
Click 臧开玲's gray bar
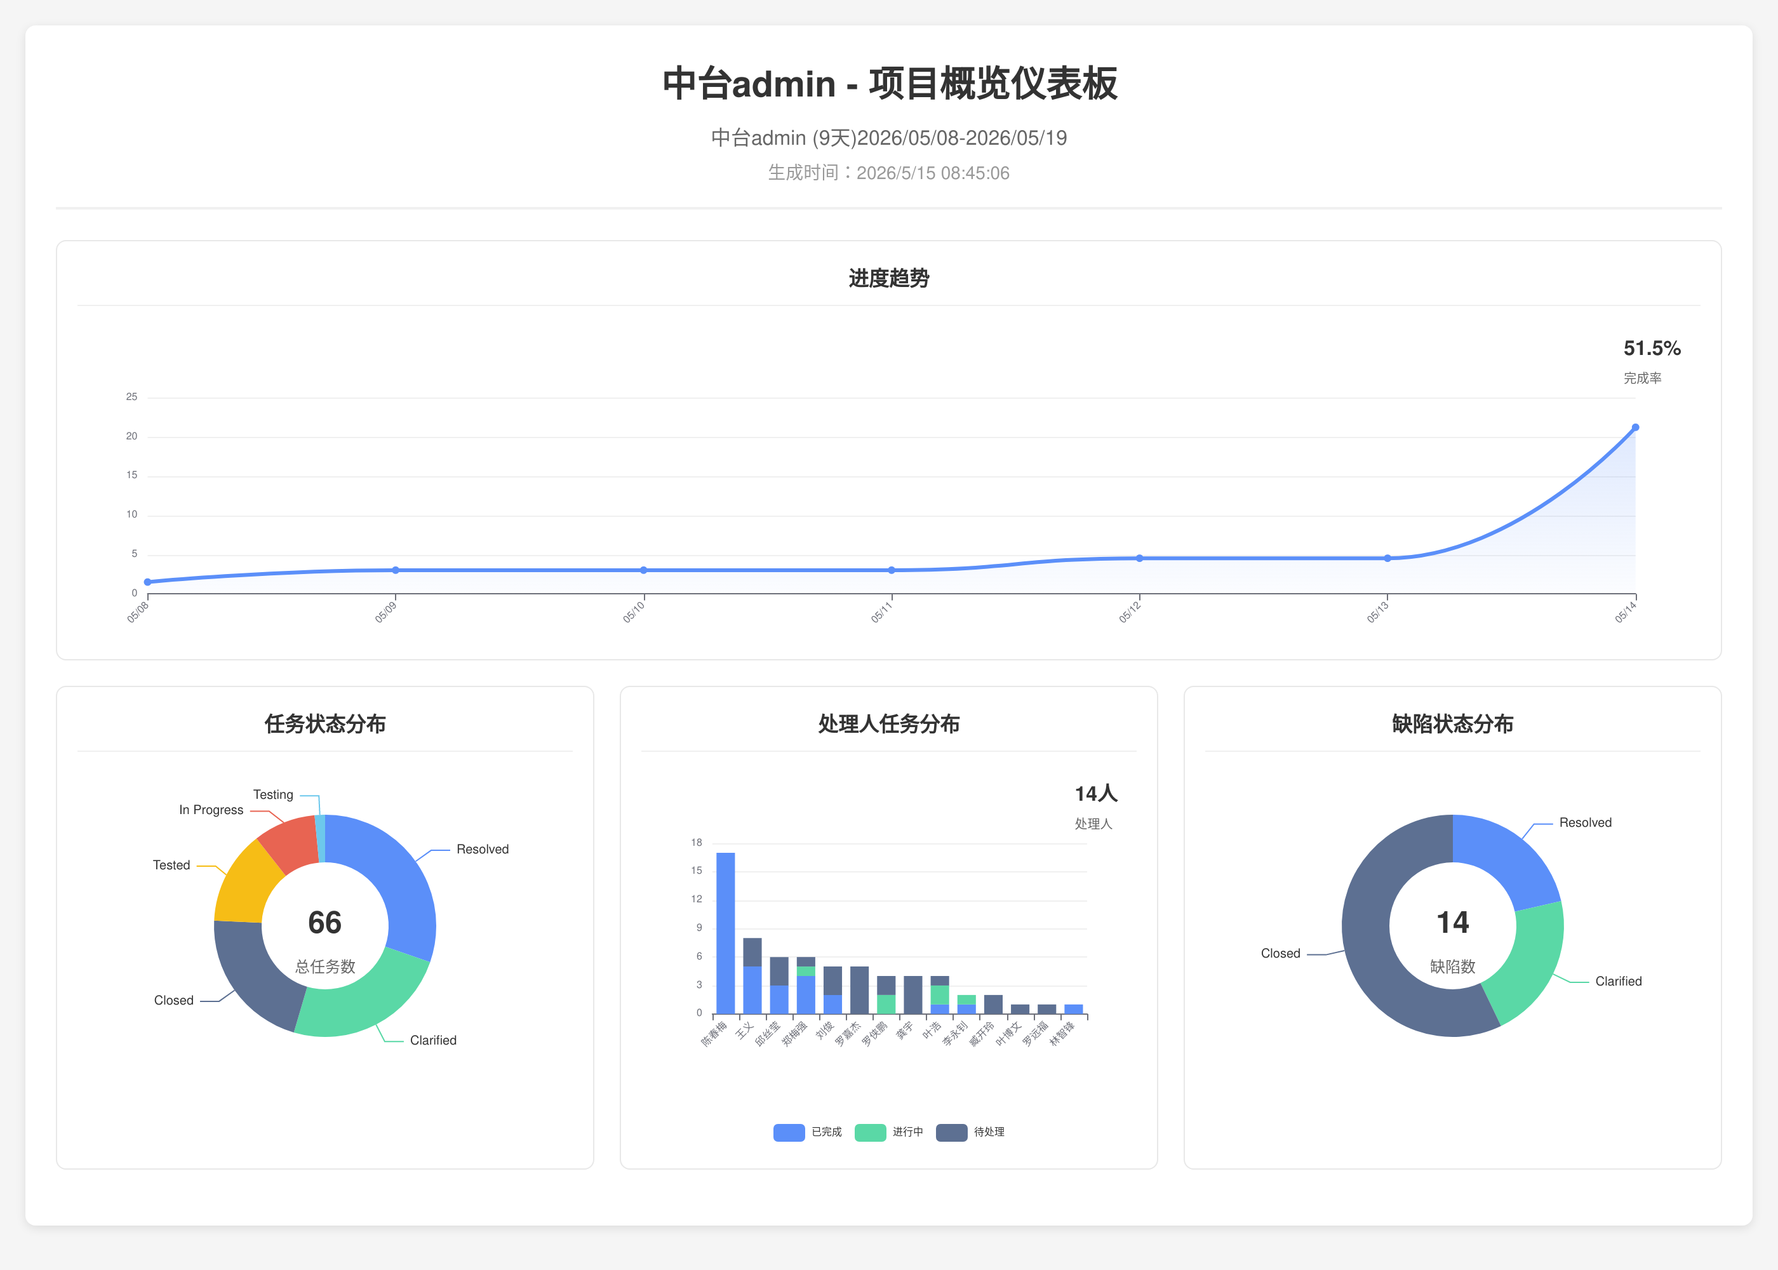coord(993,1005)
